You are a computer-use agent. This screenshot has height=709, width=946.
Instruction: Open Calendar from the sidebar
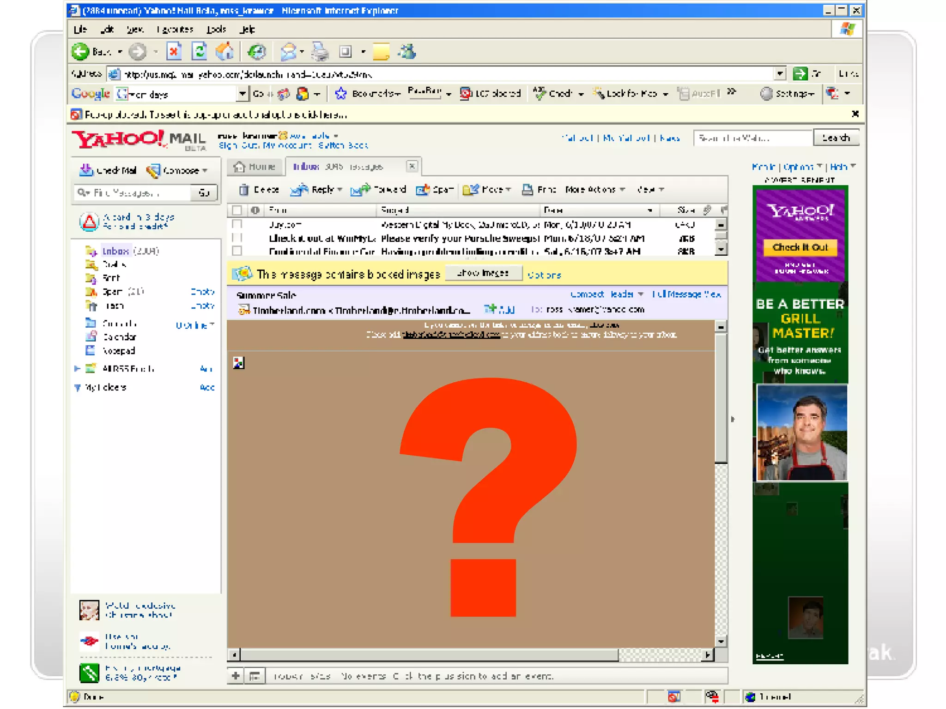(119, 337)
